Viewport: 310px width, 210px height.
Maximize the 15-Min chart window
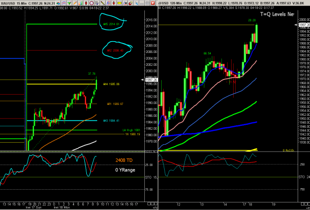(x=147, y=3)
